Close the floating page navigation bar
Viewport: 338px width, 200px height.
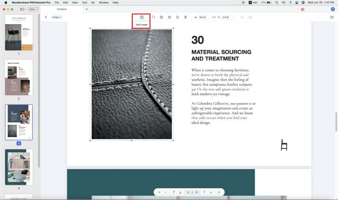[219, 192]
